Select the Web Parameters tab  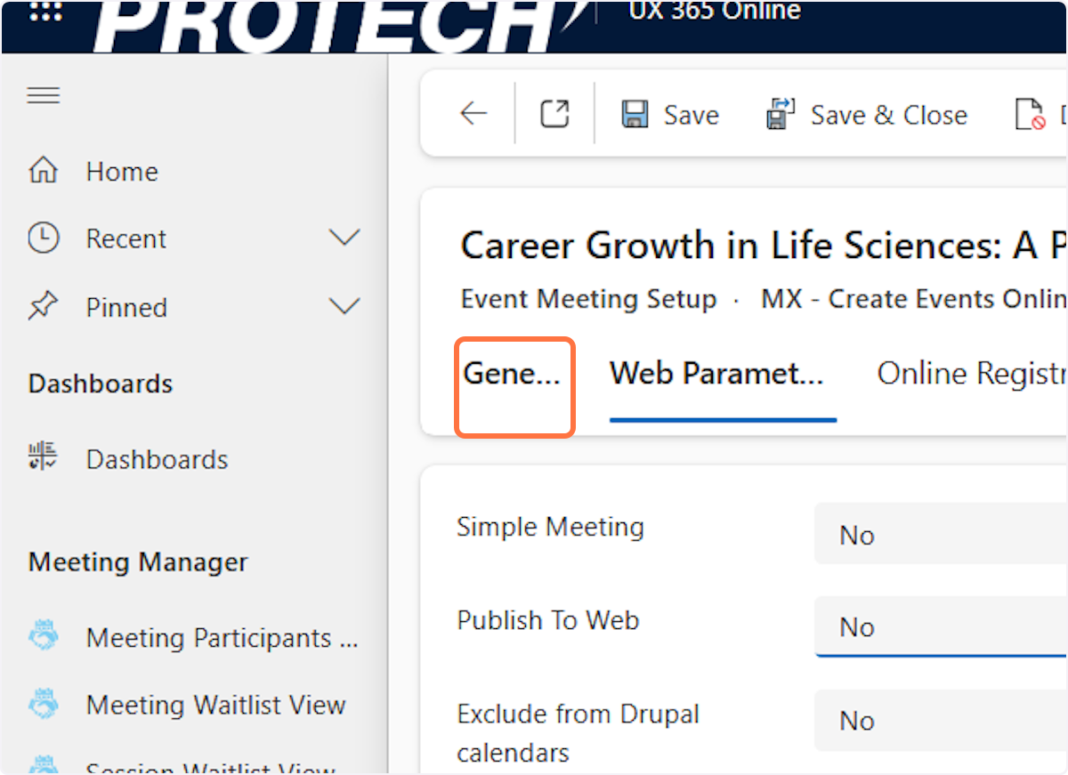pos(716,374)
